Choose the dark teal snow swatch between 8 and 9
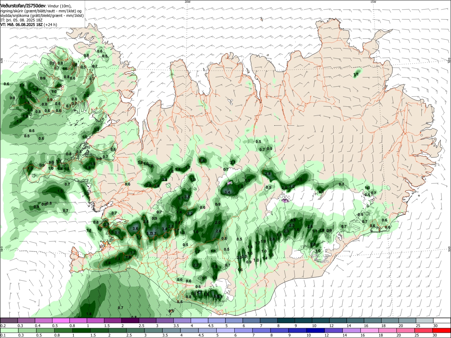The width and height of the screenshot is (451, 338). [x=285, y=321]
